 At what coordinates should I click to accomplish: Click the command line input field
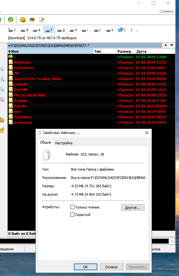click(85, 241)
